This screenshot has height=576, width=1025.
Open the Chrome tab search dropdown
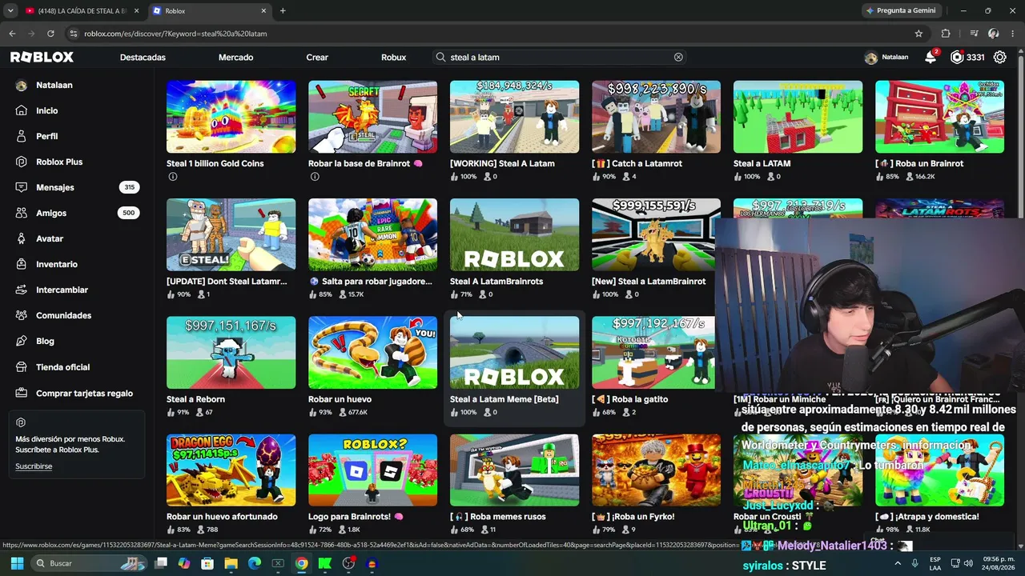click(10, 10)
